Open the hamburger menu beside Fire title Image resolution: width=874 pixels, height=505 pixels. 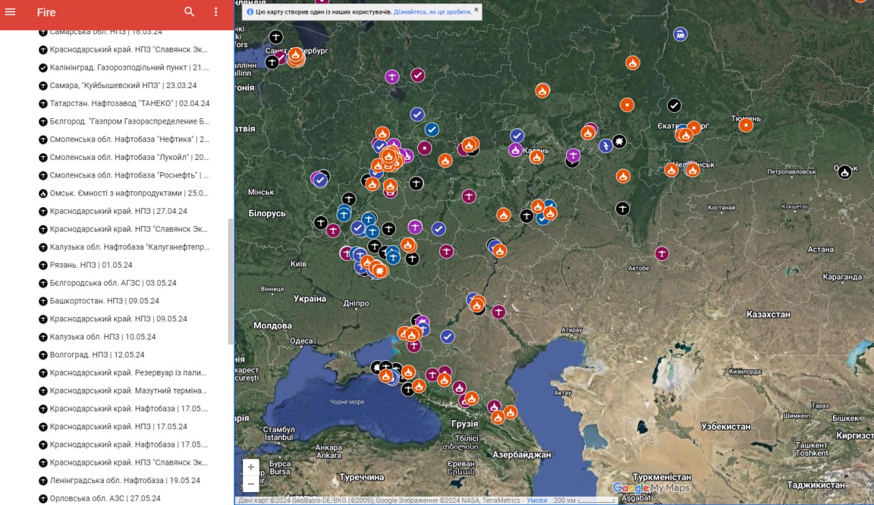pyautogui.click(x=10, y=12)
